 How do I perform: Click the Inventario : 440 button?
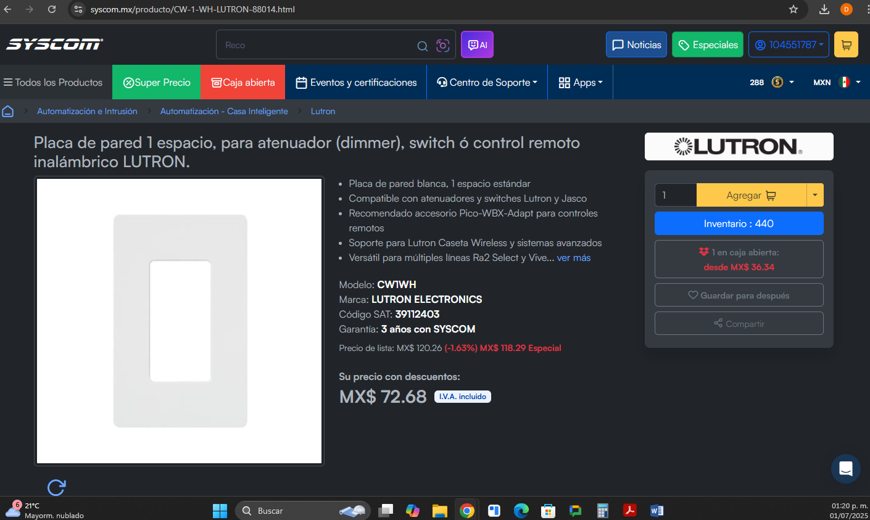click(x=739, y=223)
